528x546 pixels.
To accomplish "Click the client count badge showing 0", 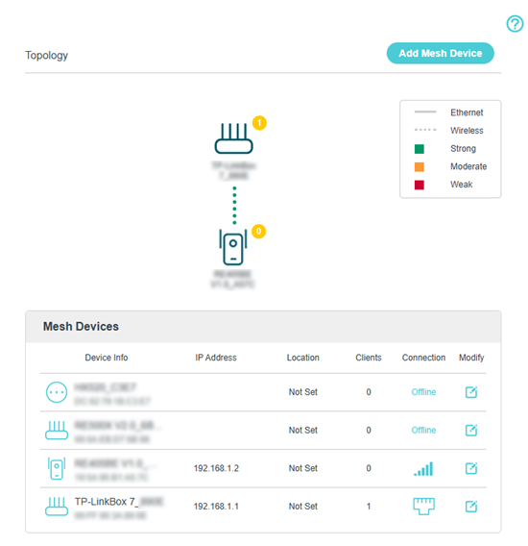I will tap(258, 232).
